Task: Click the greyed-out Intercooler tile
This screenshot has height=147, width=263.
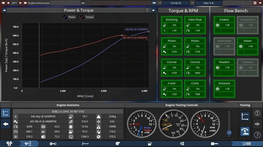Action: [224, 46]
